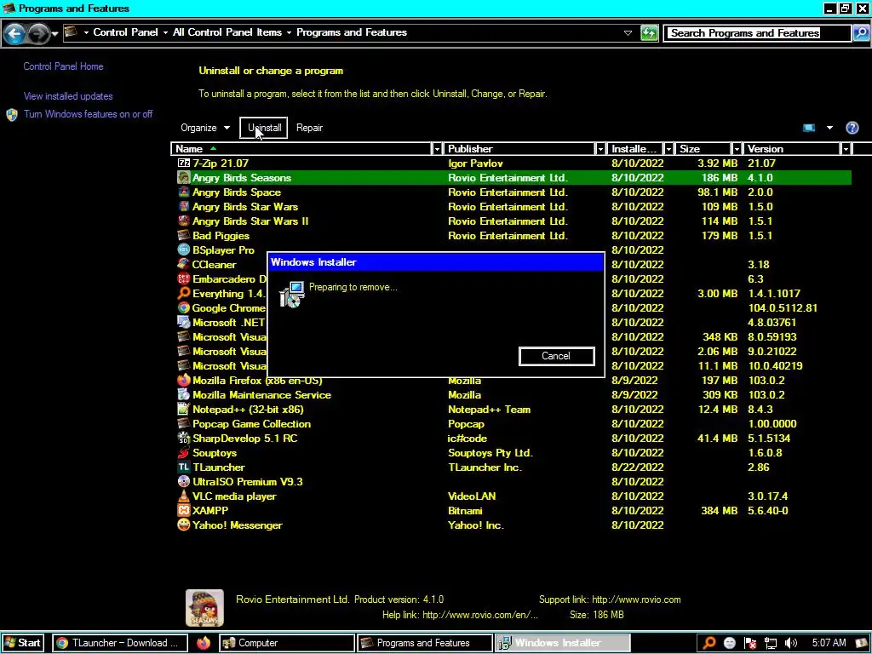Screen dimensions: 872x654
Task: Open the Installed On column dropdown
Action: (668, 149)
